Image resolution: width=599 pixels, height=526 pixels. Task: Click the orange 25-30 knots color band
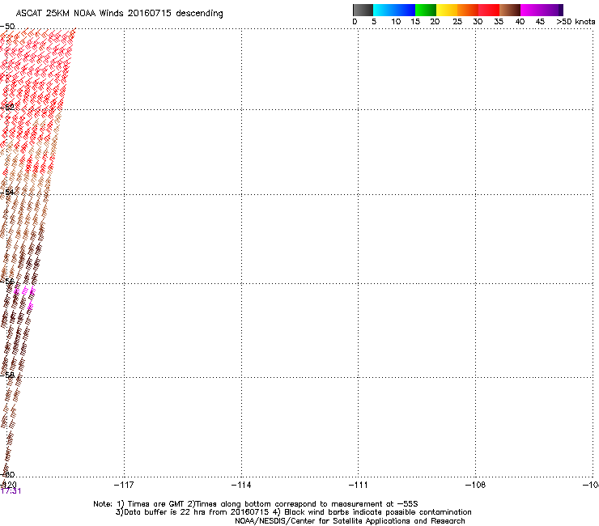pyautogui.click(x=468, y=10)
